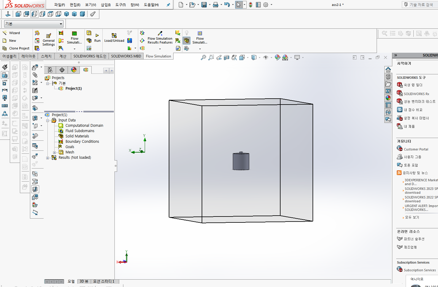Click Edit Appearance color ball icon

pyautogui.click(x=277, y=57)
